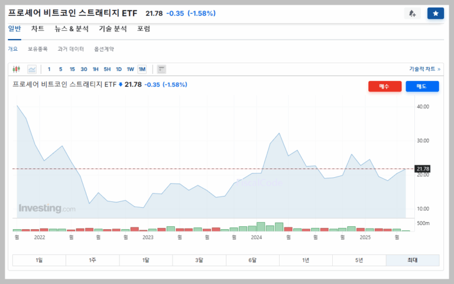Image resolution: width=454 pixels, height=284 pixels.
Task: Select the 15 minute interval
Action: pos(72,69)
